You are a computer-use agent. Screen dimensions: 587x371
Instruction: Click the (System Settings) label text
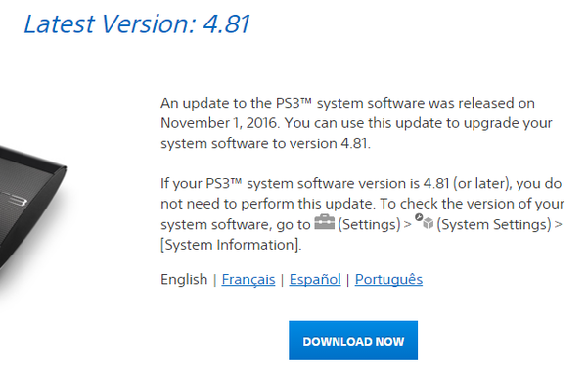[494, 224]
